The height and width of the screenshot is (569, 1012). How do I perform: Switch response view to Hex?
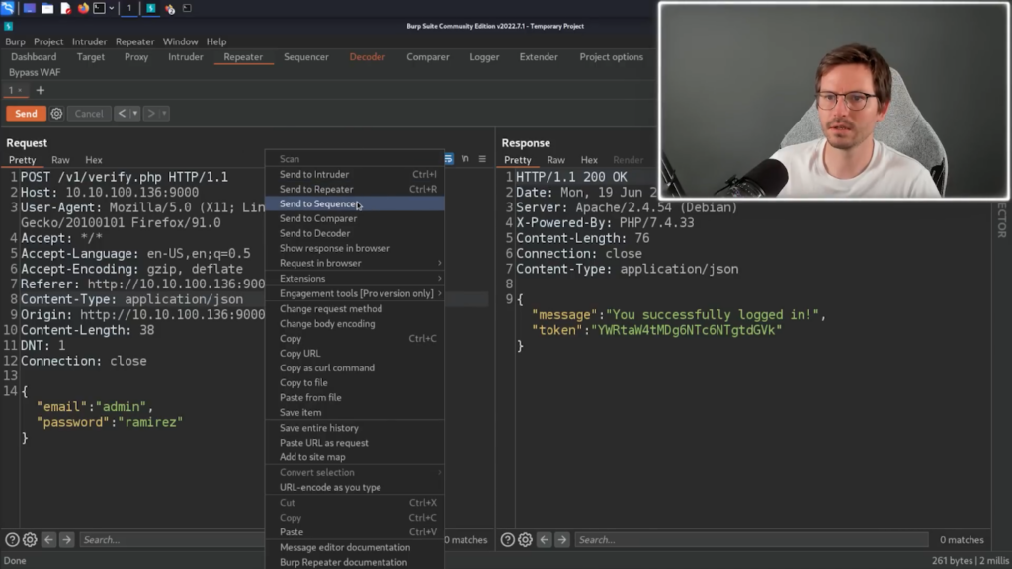(589, 160)
